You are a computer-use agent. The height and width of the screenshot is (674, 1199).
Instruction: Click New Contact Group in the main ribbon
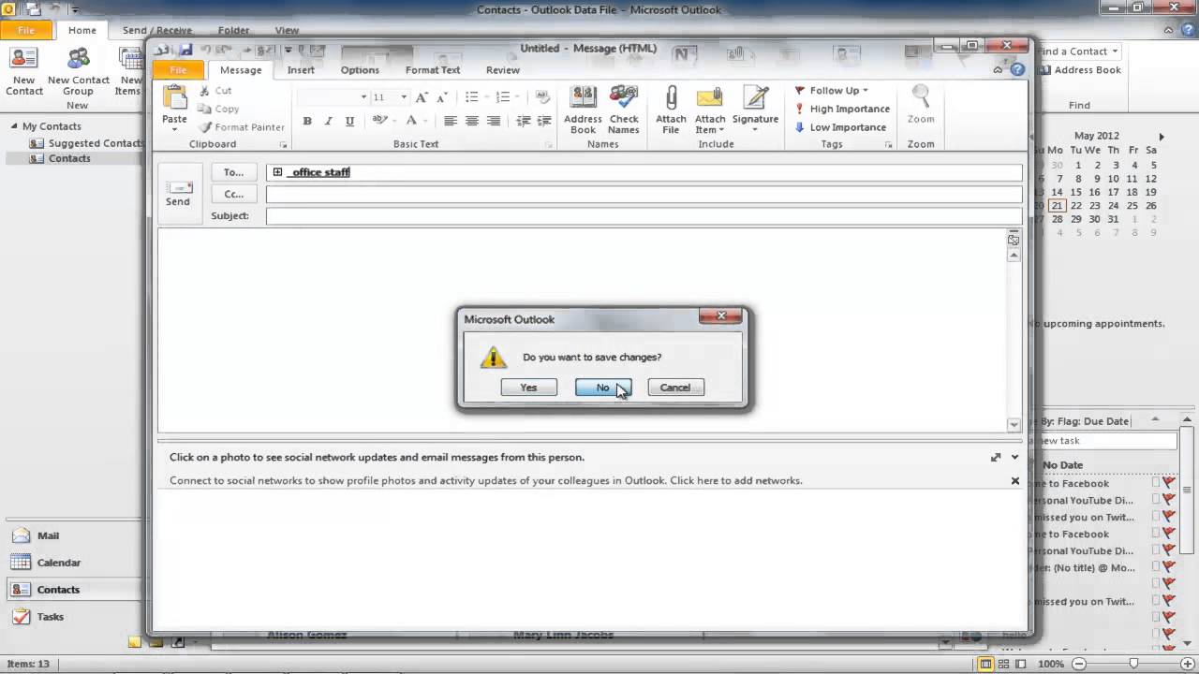tap(79, 72)
